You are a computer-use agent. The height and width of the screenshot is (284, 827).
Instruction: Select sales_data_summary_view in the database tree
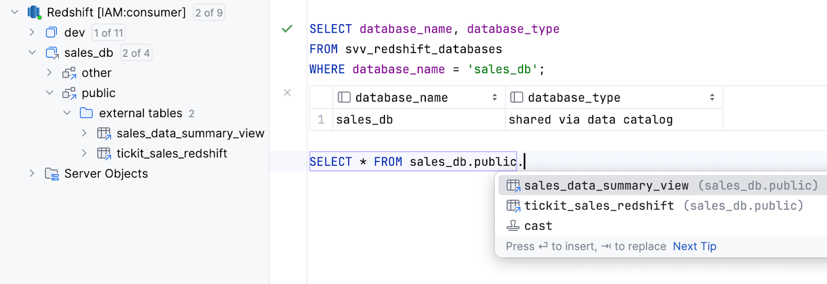(x=190, y=133)
